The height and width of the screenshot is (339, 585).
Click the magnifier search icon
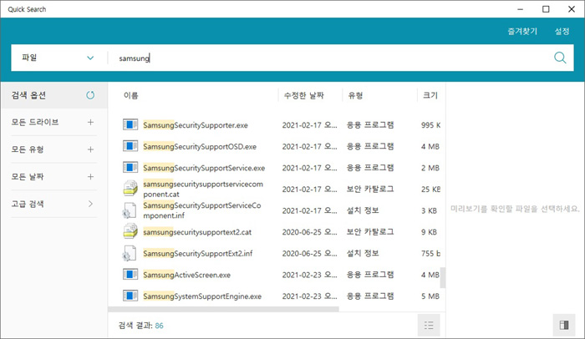[x=560, y=58]
